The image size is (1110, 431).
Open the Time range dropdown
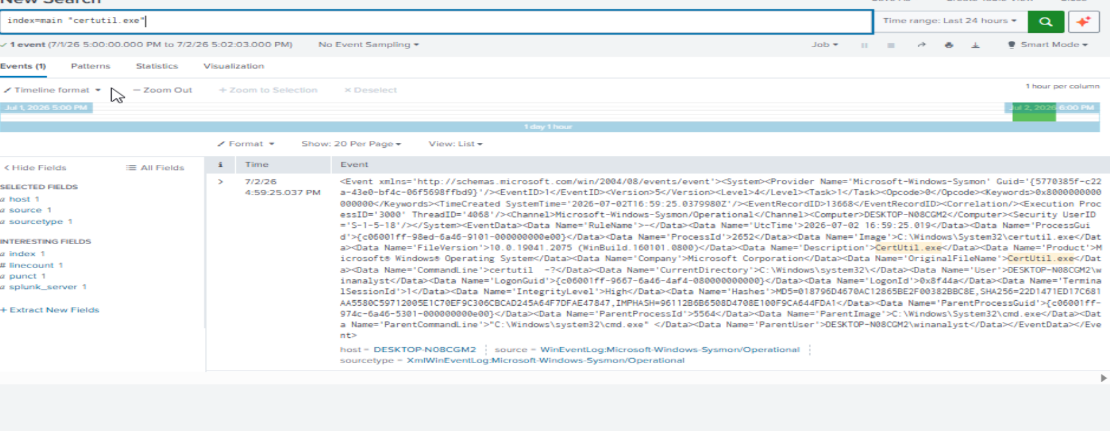pos(950,21)
